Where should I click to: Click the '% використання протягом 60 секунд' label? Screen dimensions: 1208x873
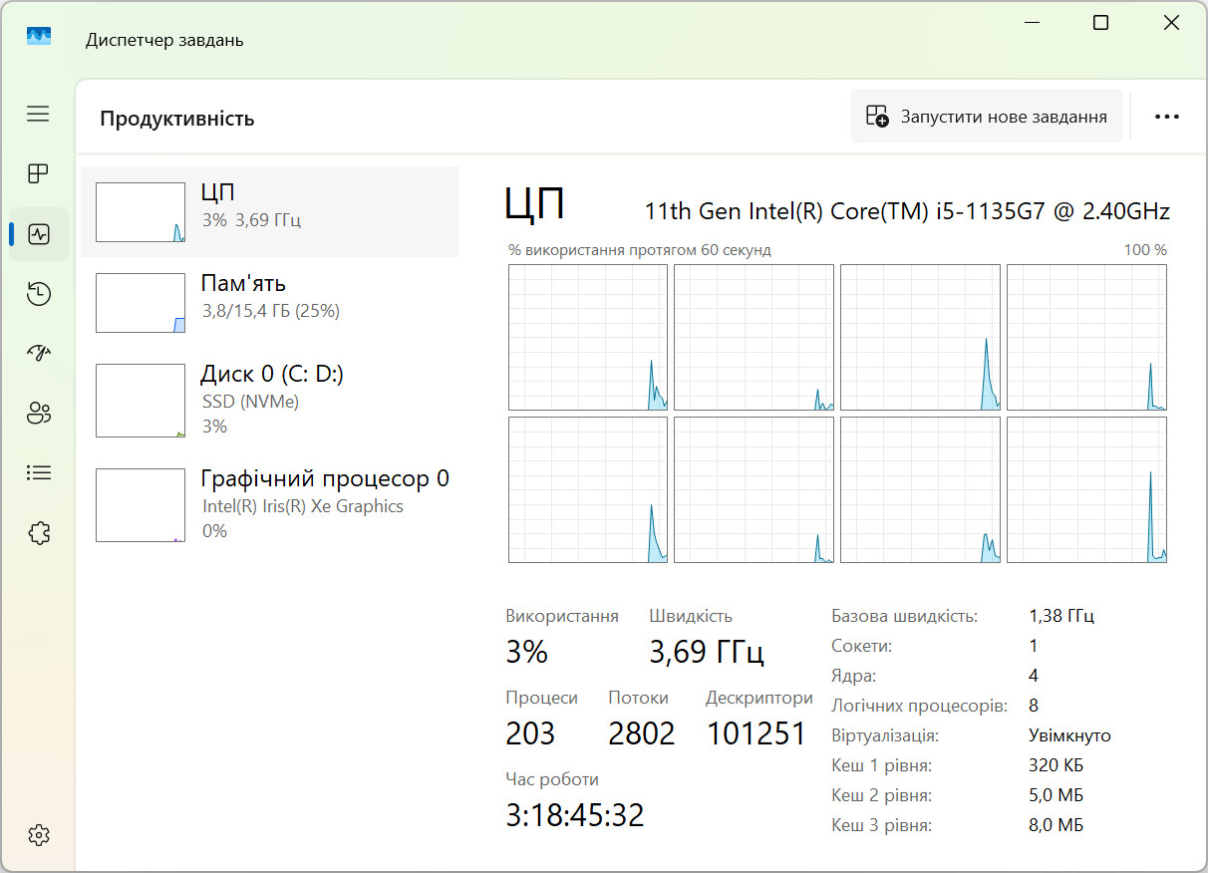pos(640,250)
